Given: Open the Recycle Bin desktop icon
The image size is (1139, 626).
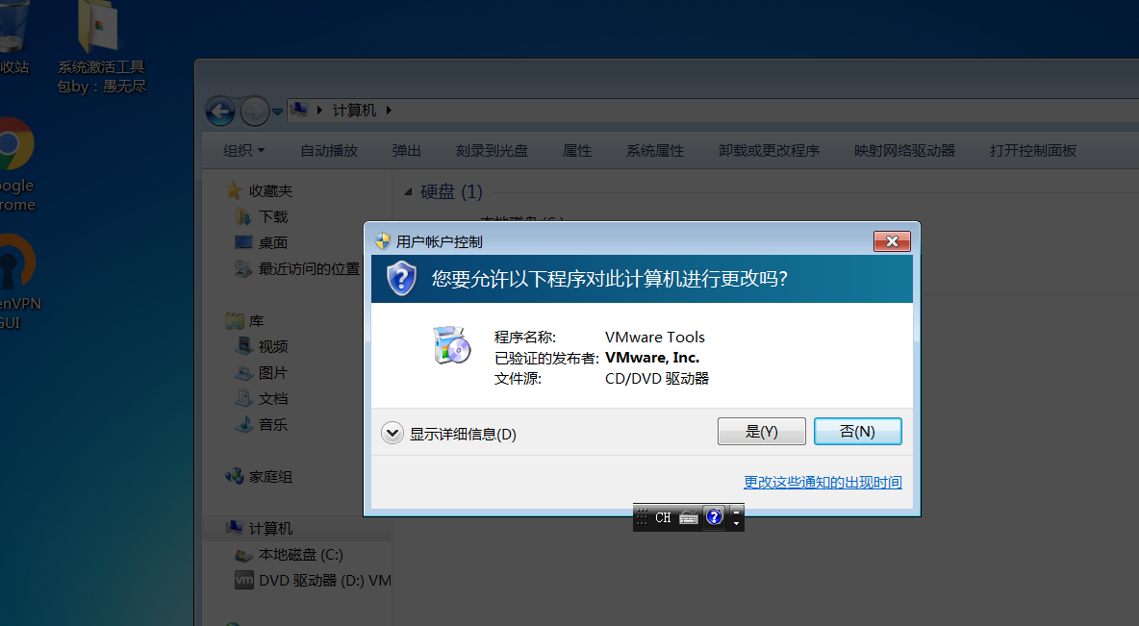Looking at the screenshot, I should click(x=14, y=38).
